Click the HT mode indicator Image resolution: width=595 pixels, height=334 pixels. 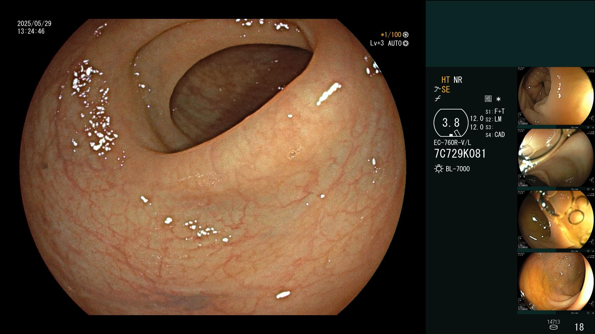[445, 80]
